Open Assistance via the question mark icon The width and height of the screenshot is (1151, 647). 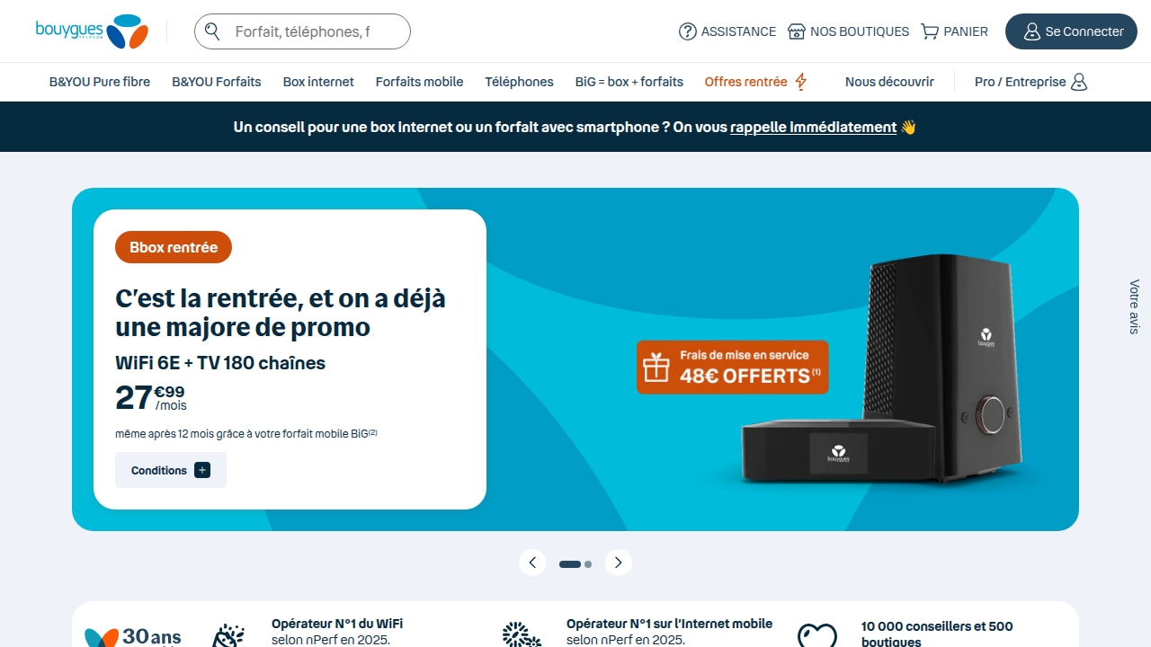point(688,31)
